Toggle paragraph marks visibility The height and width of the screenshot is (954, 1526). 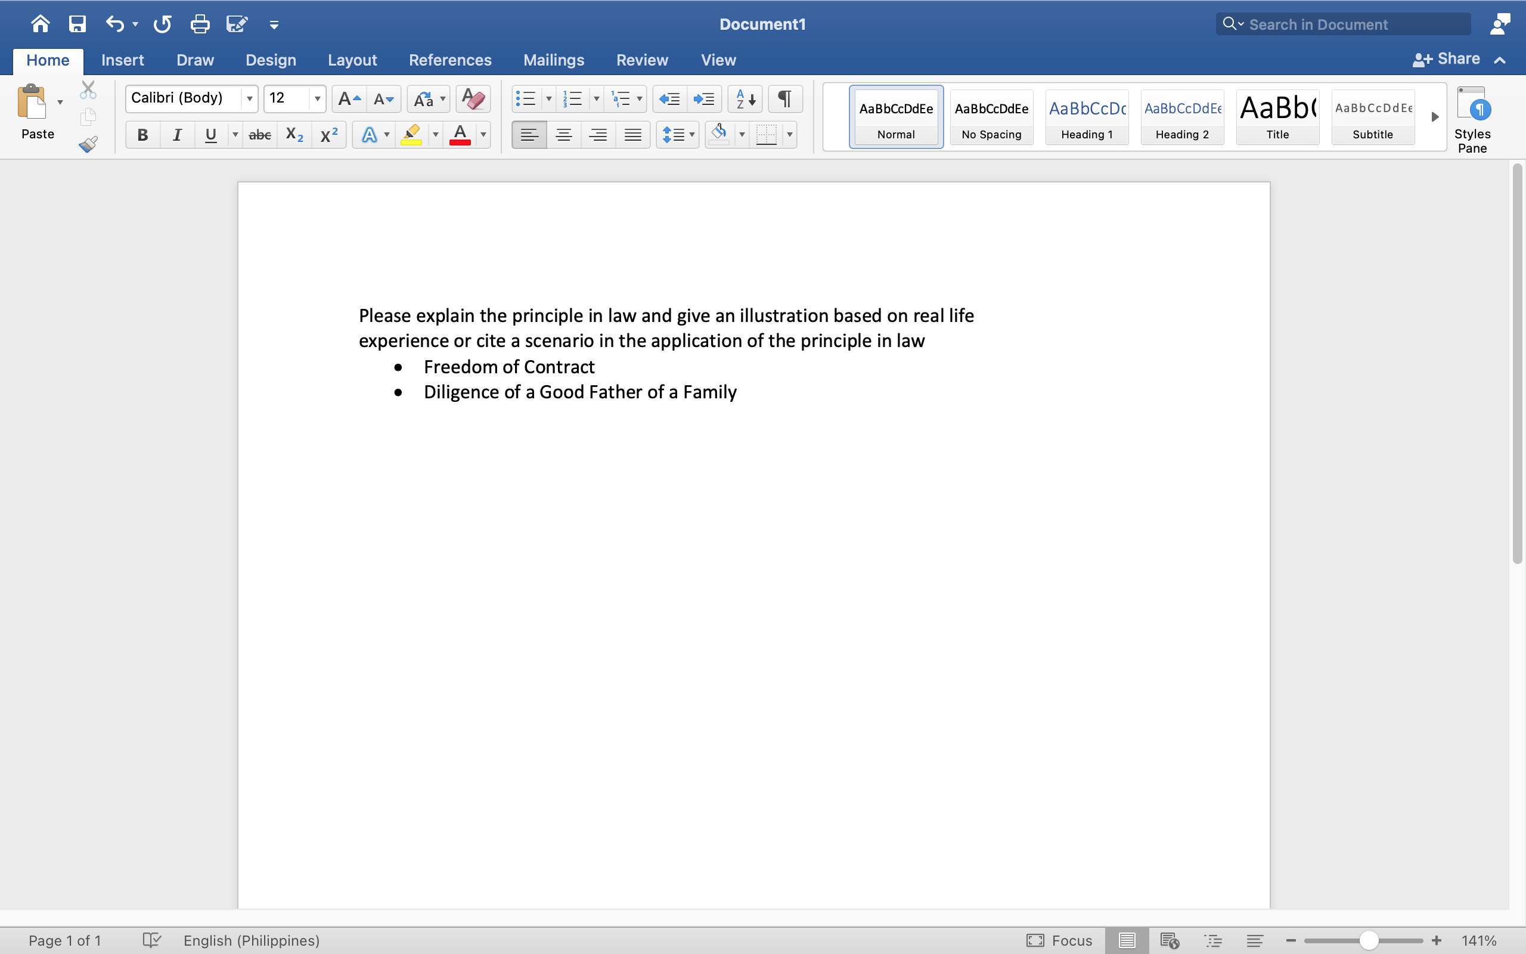point(784,98)
